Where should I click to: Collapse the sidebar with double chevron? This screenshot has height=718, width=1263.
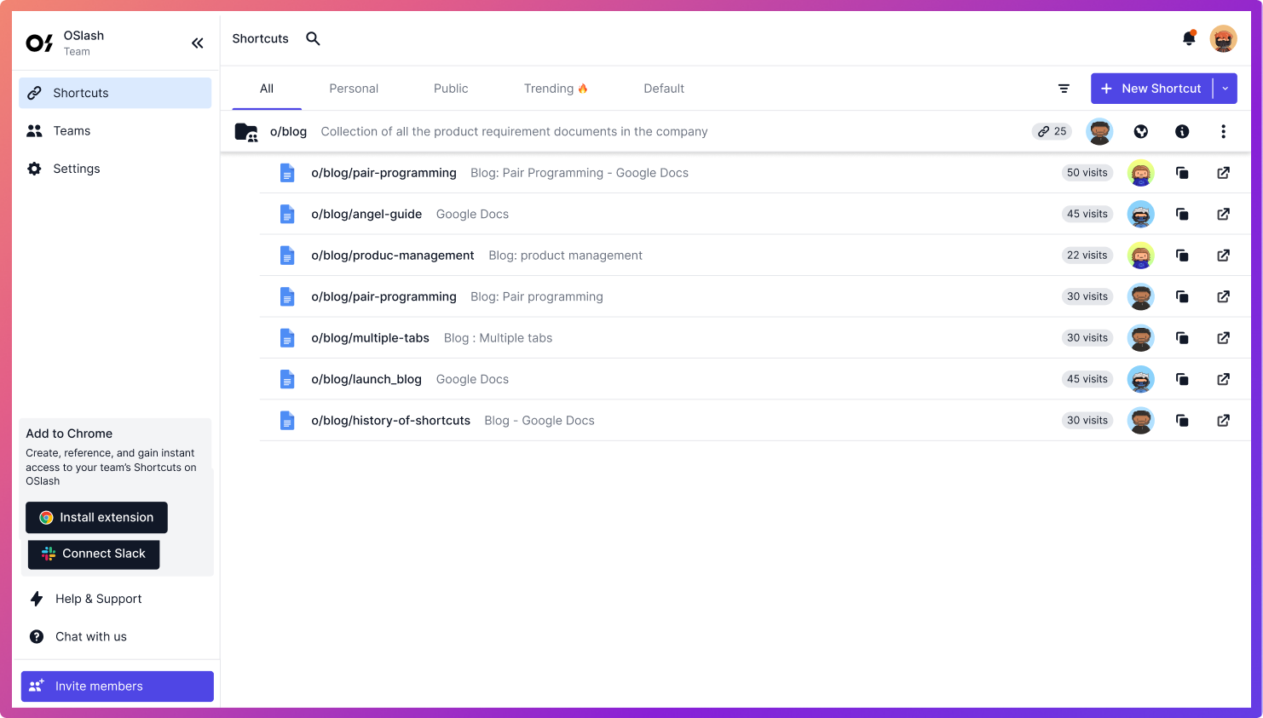click(197, 43)
